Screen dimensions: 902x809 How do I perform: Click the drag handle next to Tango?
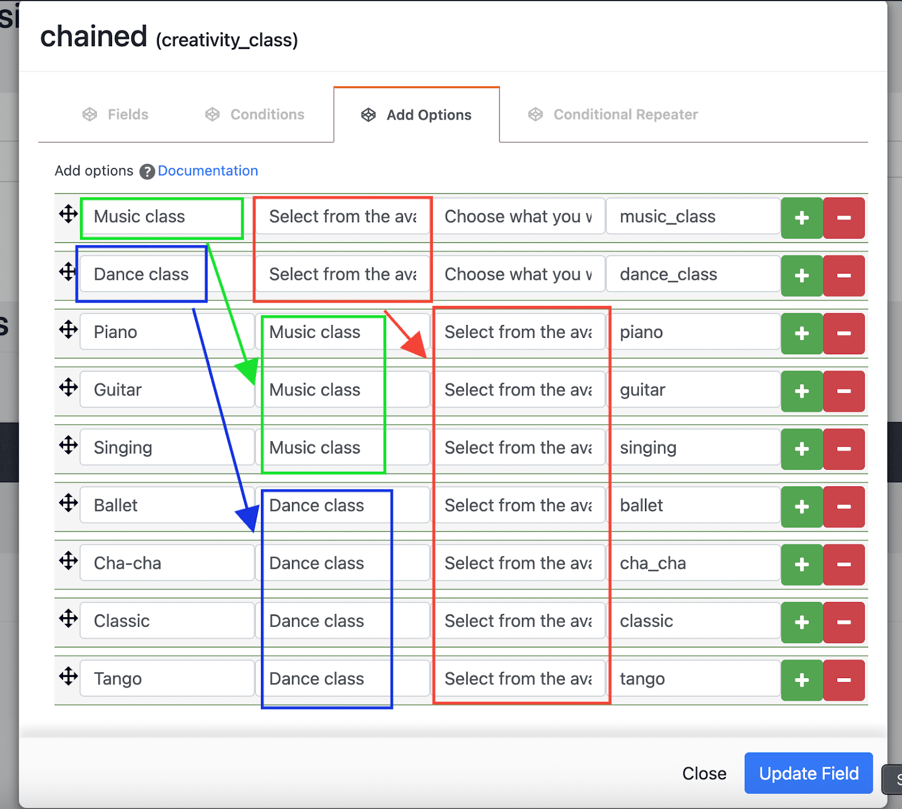(x=68, y=676)
